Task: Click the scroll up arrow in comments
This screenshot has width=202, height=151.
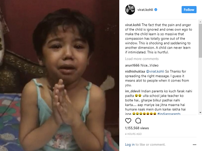Action: (200, 22)
